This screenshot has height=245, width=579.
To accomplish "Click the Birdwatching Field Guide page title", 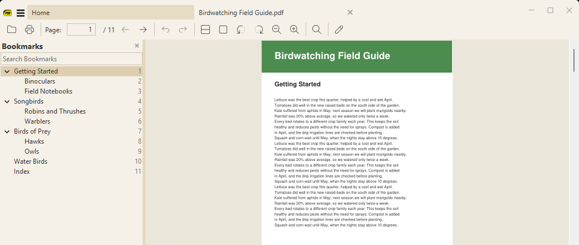I will [x=332, y=56].
